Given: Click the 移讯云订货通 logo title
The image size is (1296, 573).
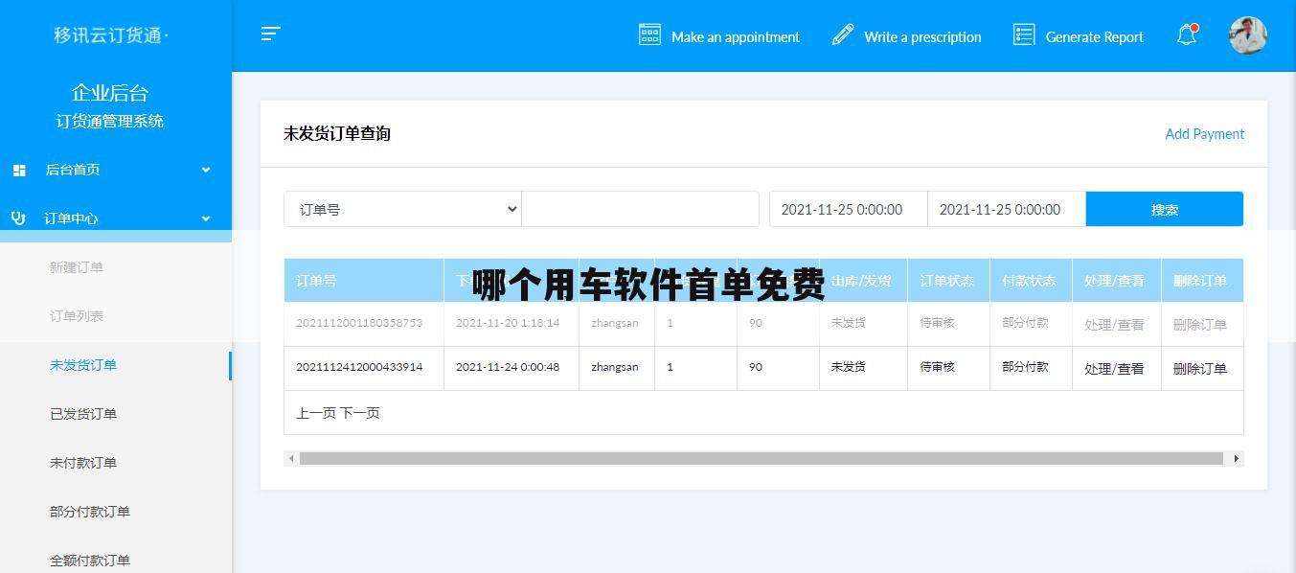Looking at the screenshot, I should pyautogui.click(x=111, y=35).
